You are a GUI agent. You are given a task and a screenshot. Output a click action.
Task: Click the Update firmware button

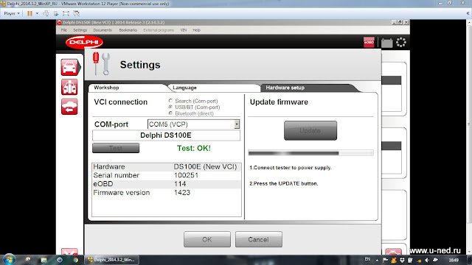point(310,130)
